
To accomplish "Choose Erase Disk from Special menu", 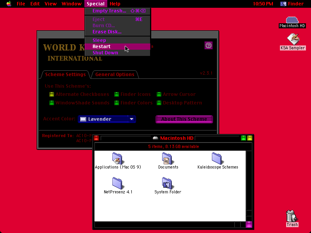I will 117,32.
